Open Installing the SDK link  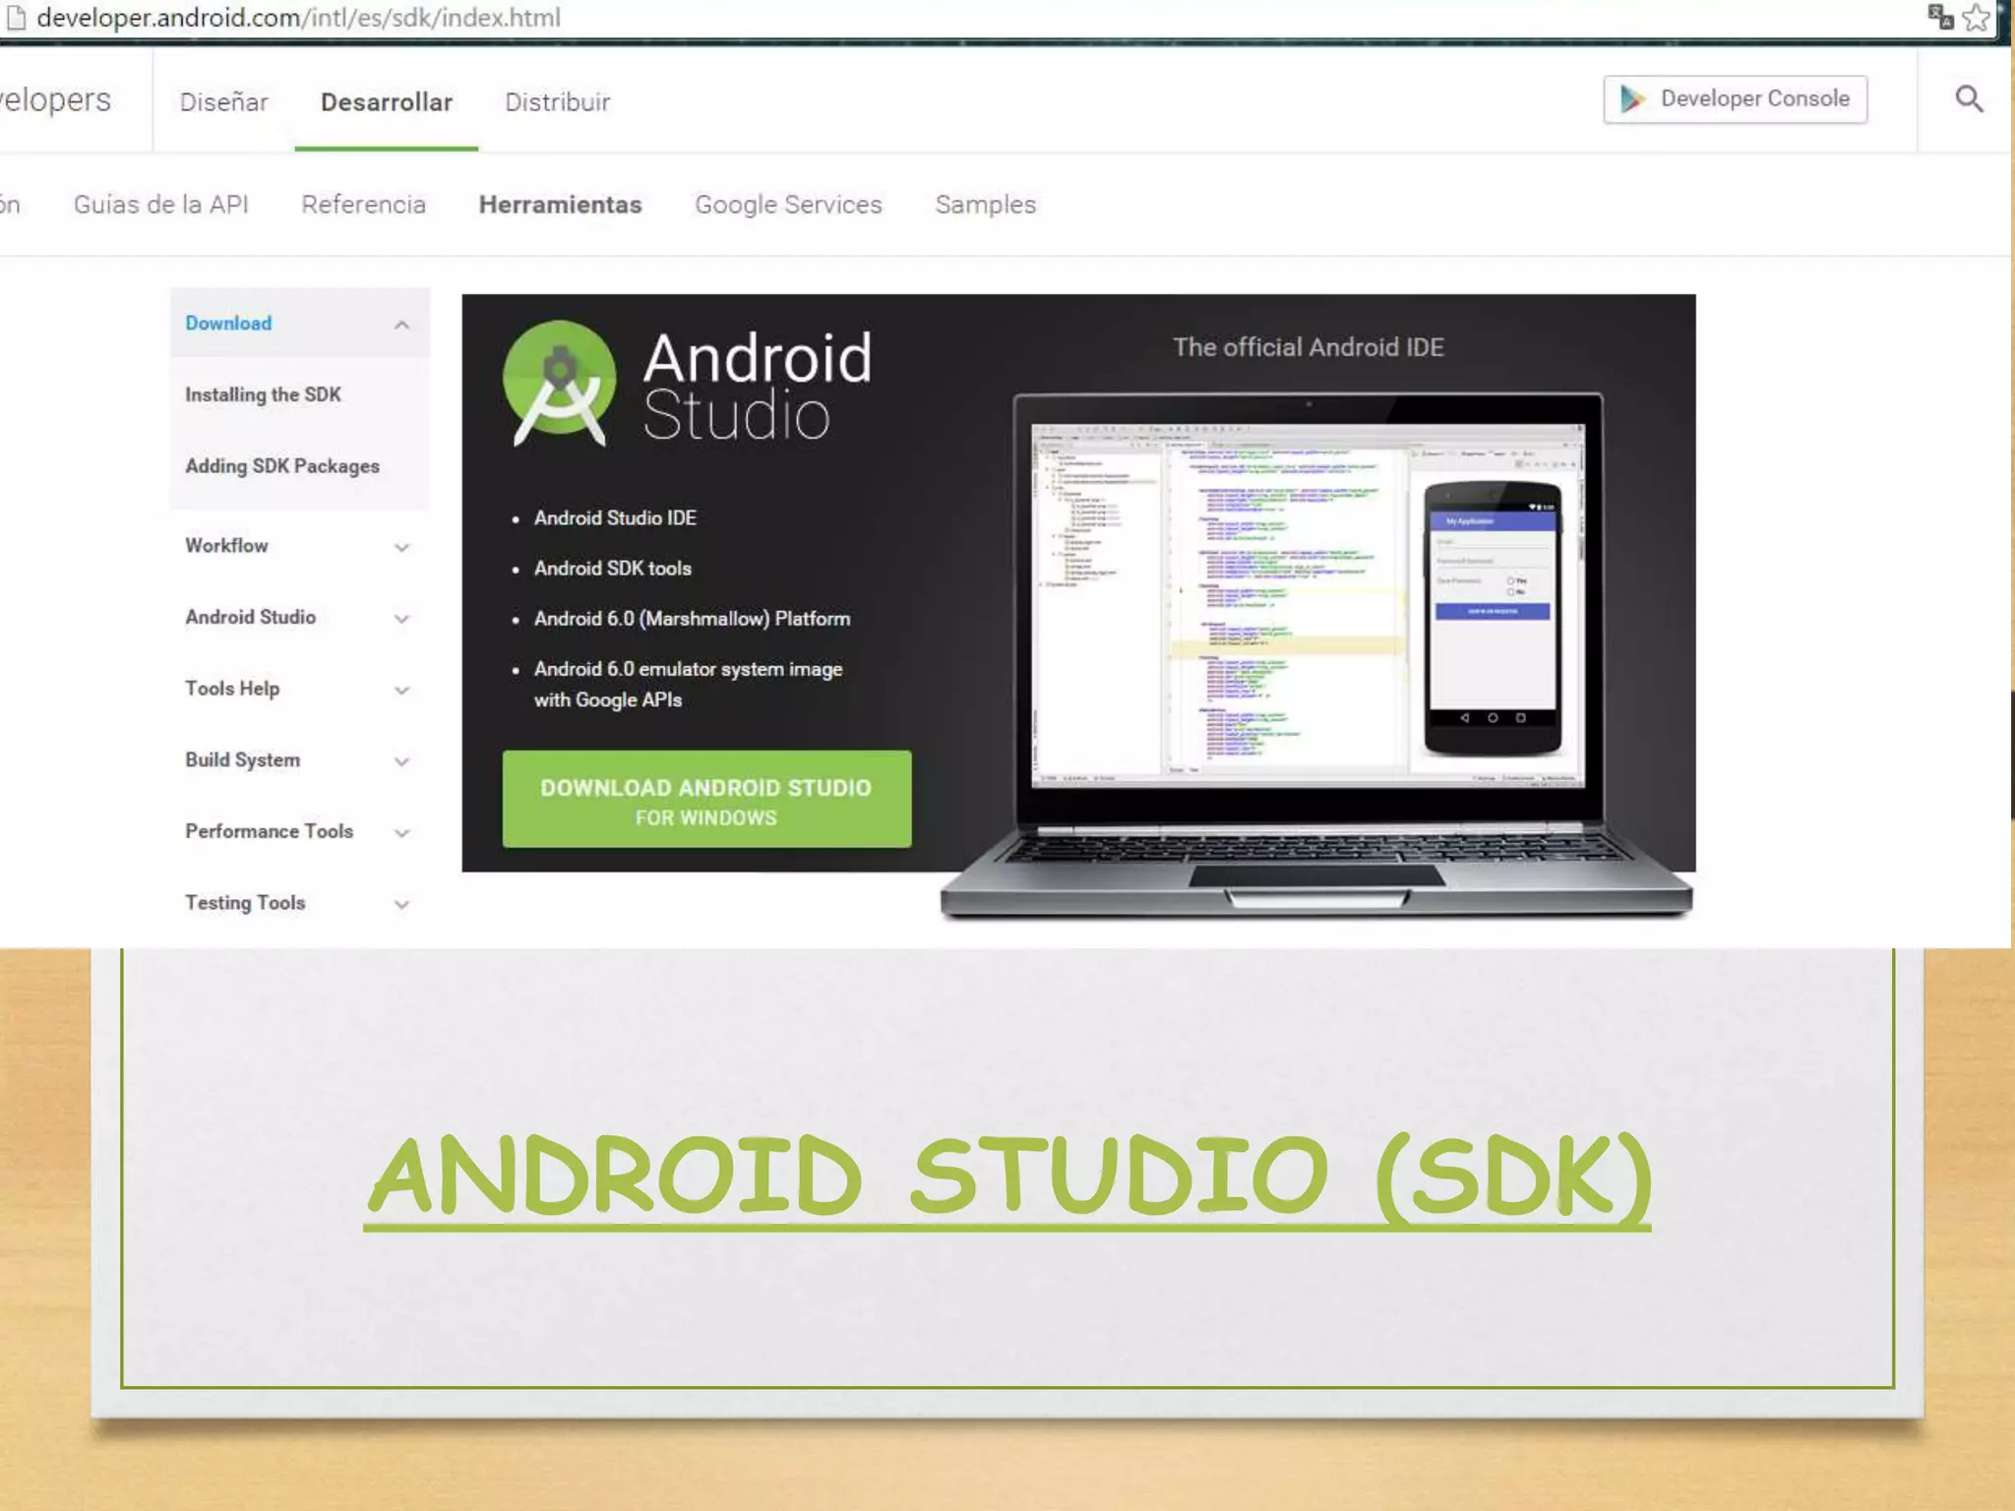click(x=263, y=394)
